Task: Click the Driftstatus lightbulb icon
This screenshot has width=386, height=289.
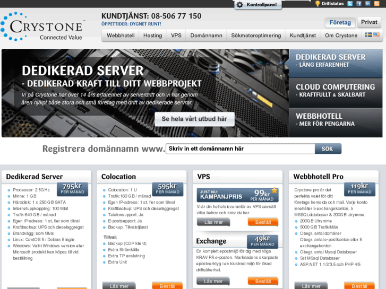Action: 318,3
